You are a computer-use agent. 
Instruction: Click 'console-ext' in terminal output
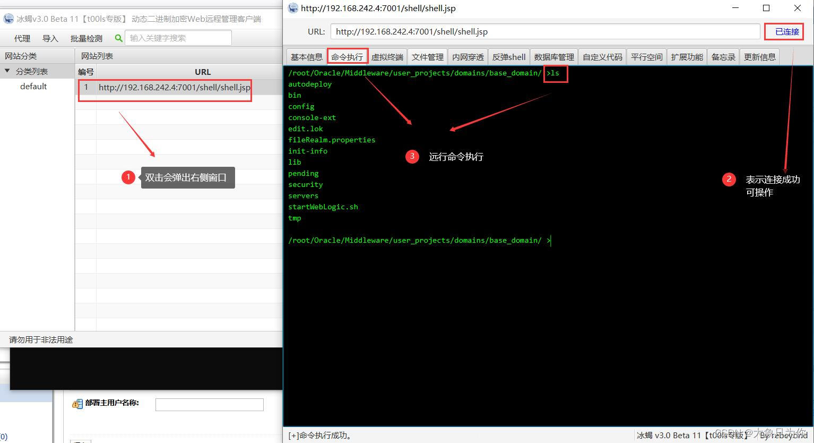point(312,117)
